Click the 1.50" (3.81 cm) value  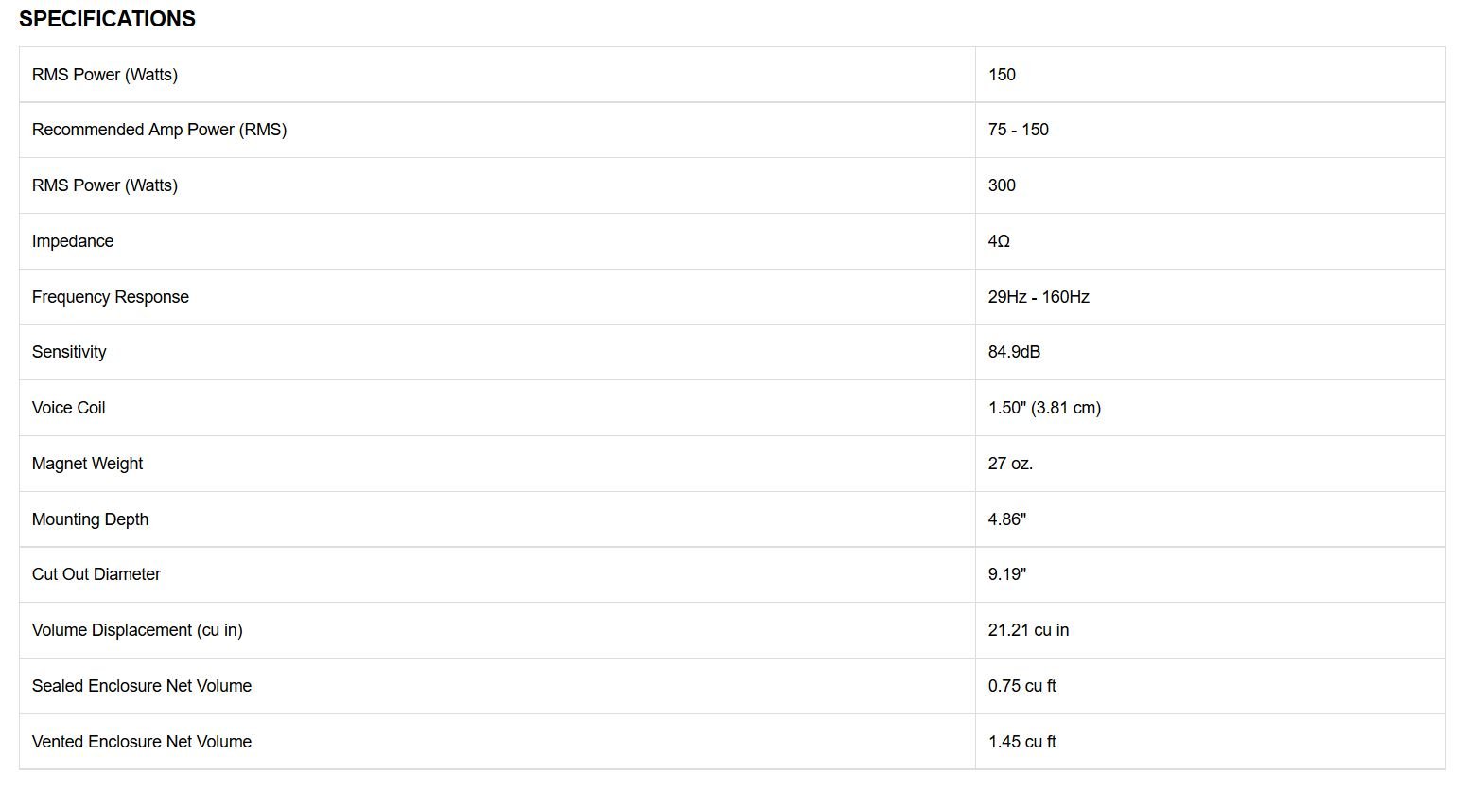(1044, 408)
